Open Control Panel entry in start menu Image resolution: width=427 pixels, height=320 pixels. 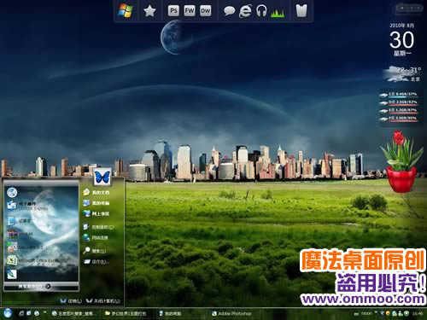[98, 227]
